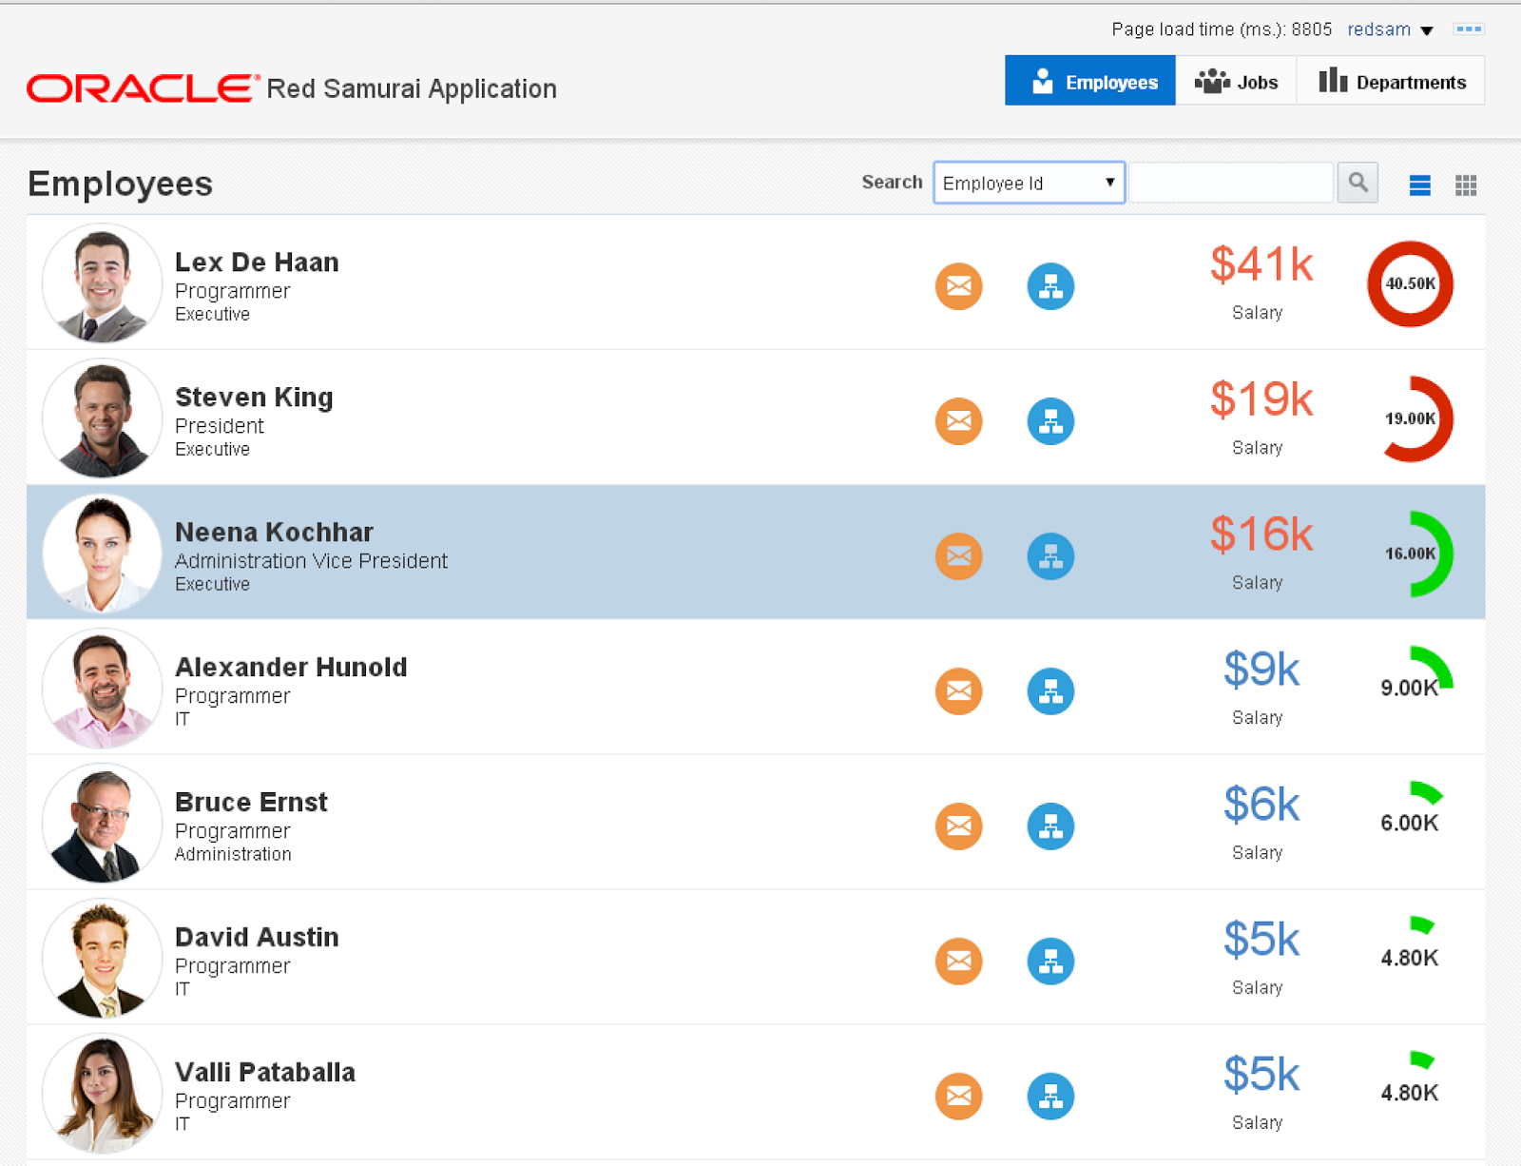Click the magnifier search button

(1357, 183)
